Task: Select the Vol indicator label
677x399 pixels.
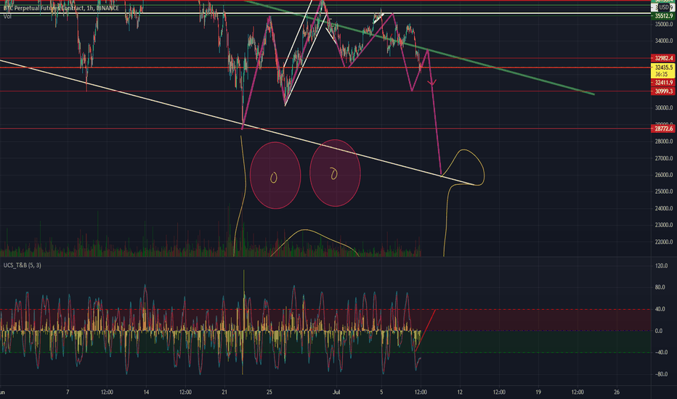Action: coord(7,17)
